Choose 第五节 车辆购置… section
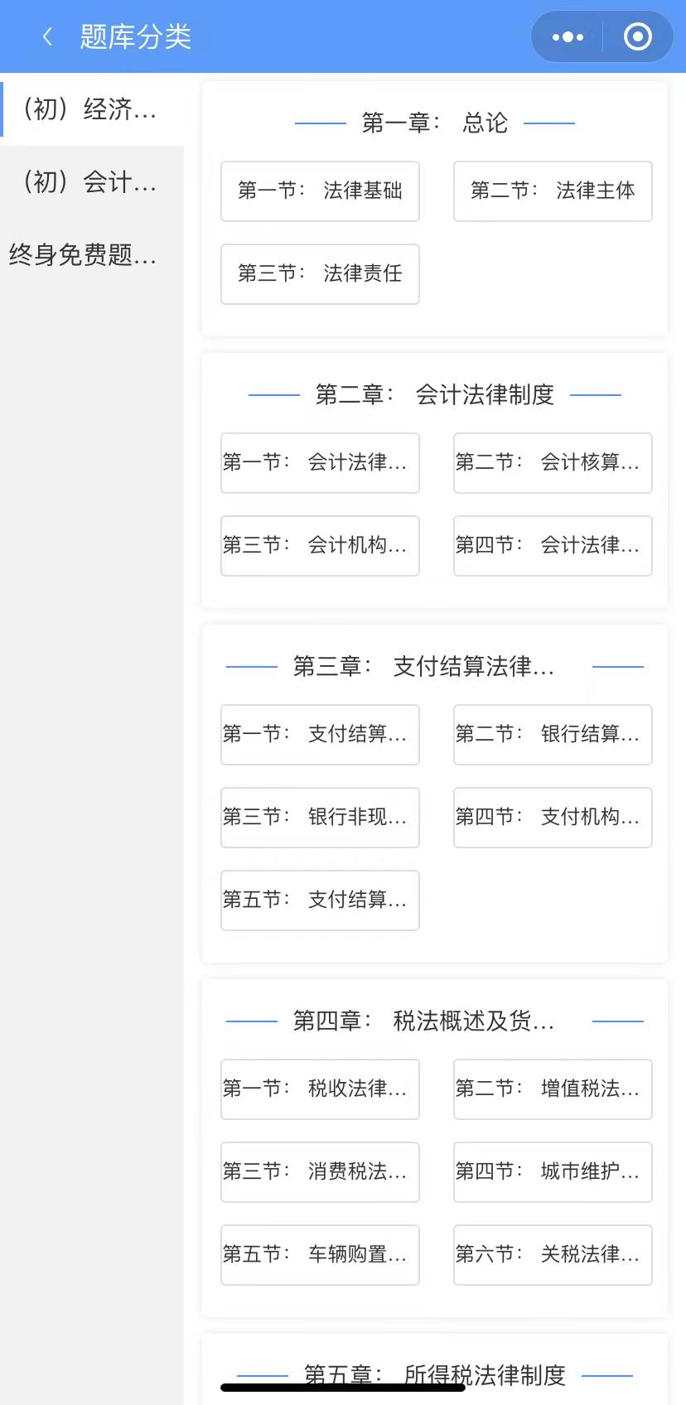 tap(320, 1255)
